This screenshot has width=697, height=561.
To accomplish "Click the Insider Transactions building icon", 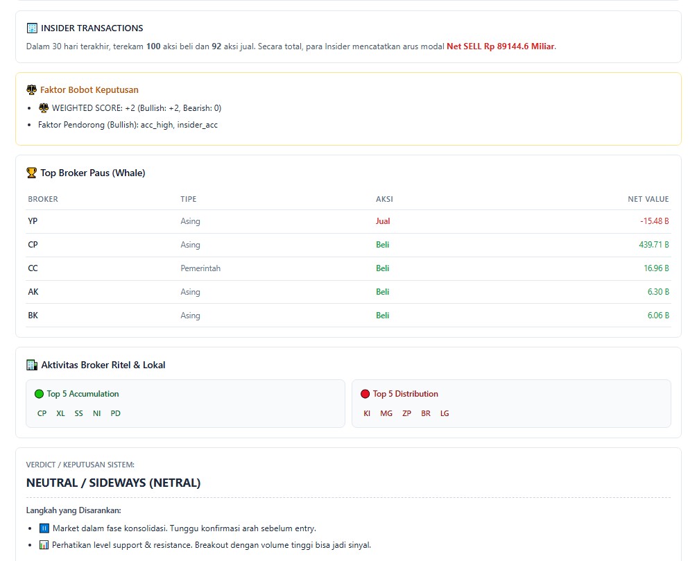I will pos(32,28).
